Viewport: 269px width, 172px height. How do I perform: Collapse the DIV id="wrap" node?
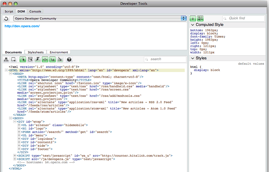pos(15,122)
